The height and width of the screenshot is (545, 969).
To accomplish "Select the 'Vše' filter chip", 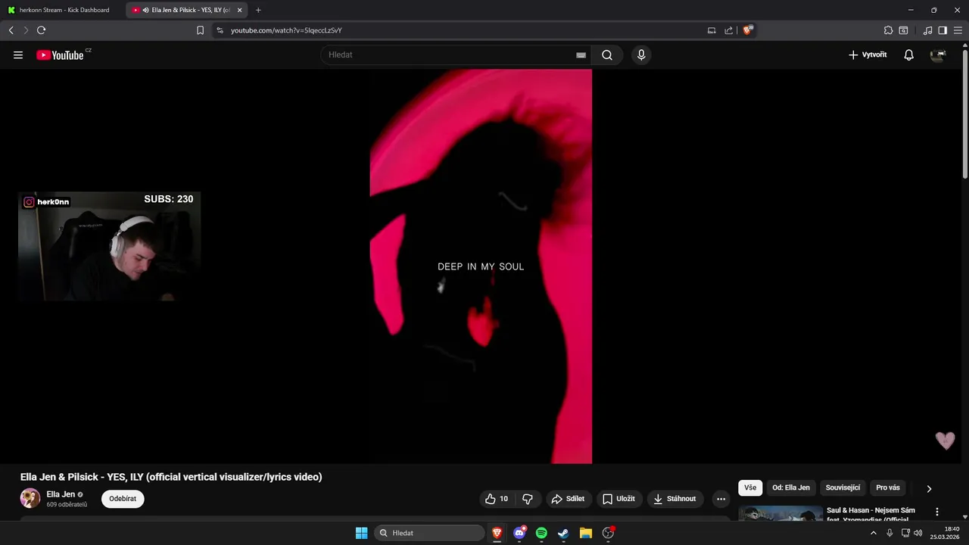I will point(750,487).
